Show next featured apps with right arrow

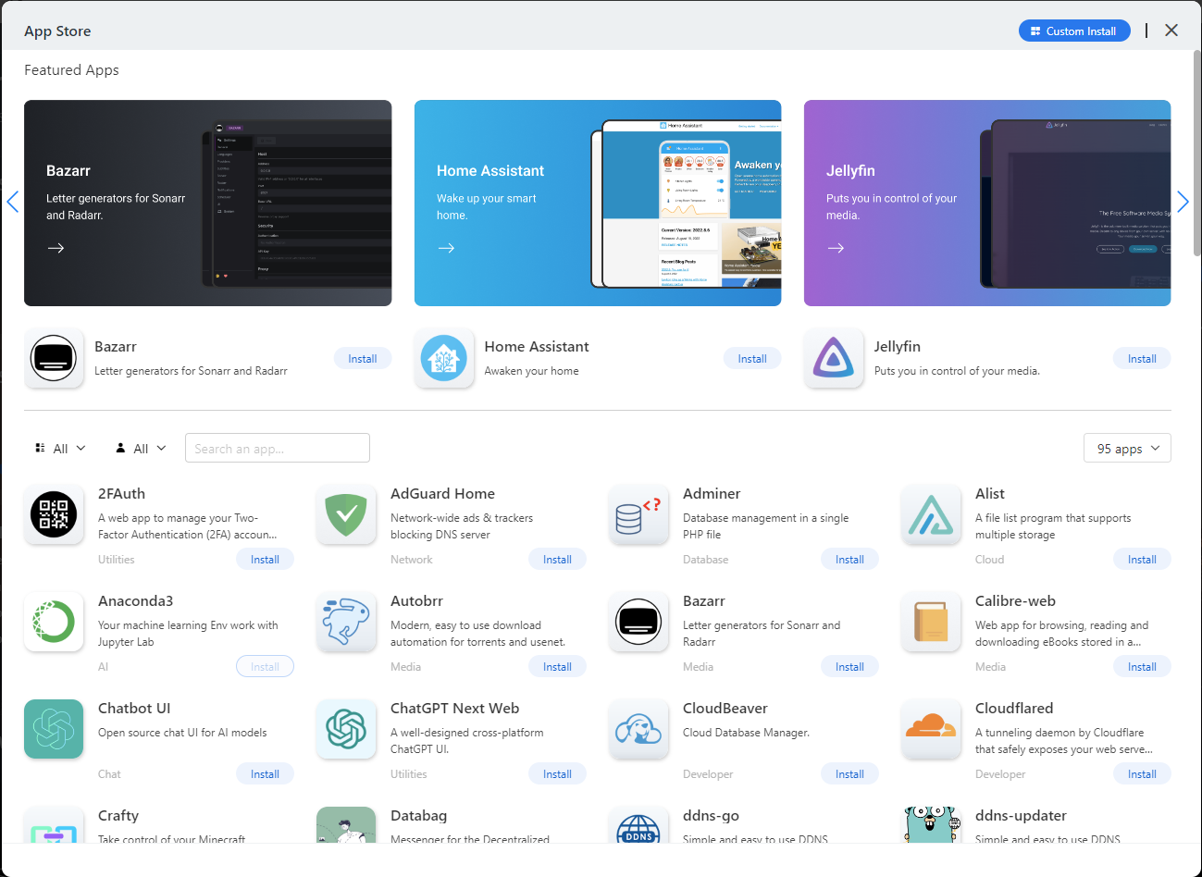1183,202
